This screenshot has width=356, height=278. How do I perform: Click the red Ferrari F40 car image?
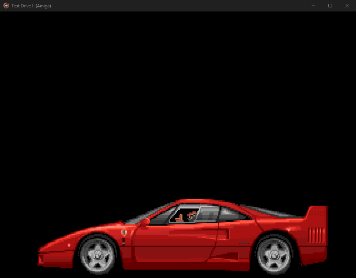click(x=182, y=237)
